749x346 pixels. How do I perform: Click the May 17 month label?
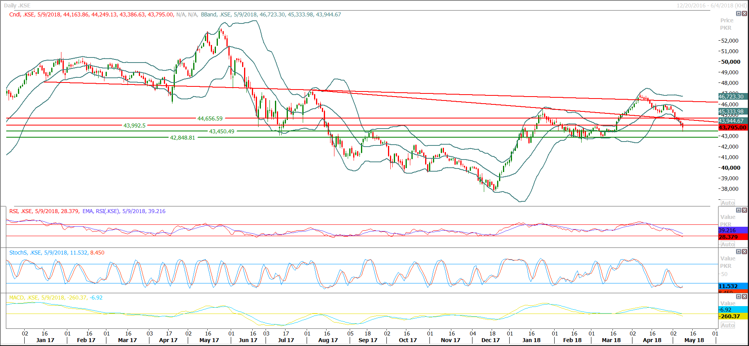[209, 340]
